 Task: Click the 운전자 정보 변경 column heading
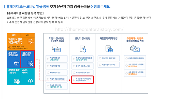pyautogui.click(x=83, y=39)
